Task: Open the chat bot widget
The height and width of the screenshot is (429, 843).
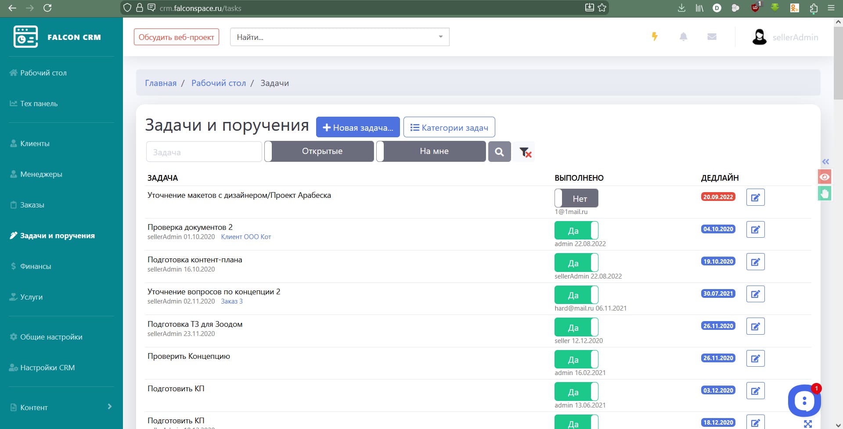Action: click(804, 400)
